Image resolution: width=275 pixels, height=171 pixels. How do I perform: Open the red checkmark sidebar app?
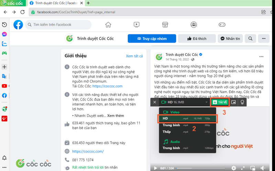(4, 118)
